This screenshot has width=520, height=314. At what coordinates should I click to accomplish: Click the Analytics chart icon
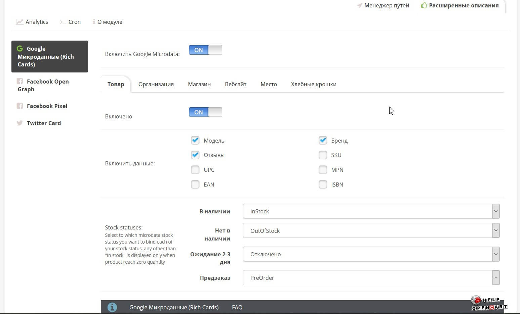19,22
